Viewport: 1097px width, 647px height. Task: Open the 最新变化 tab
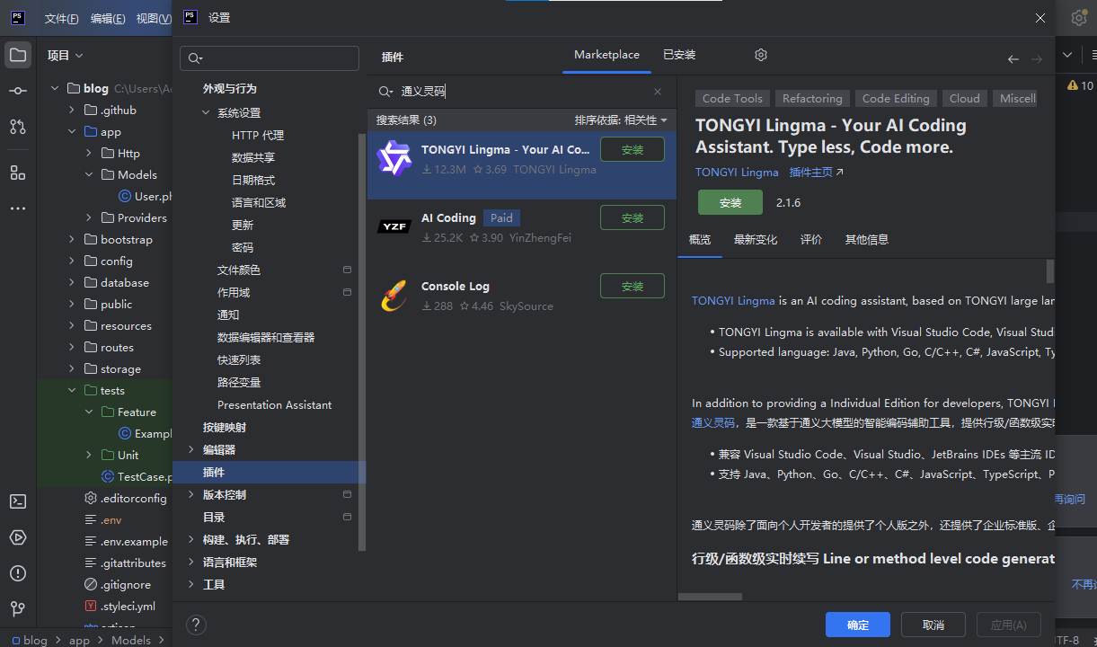pos(756,240)
